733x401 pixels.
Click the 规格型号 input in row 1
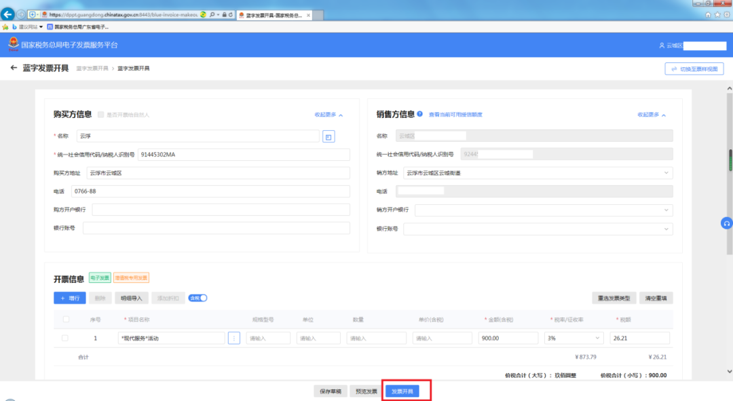[268, 338]
